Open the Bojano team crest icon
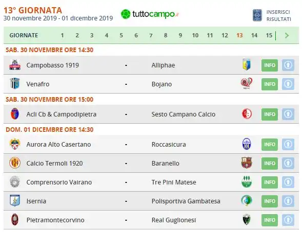 247,83
